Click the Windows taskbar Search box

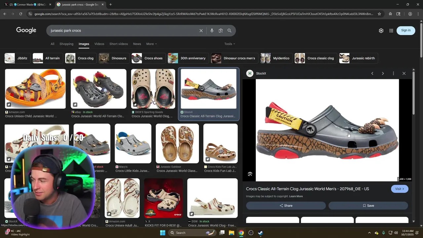(x=193, y=233)
